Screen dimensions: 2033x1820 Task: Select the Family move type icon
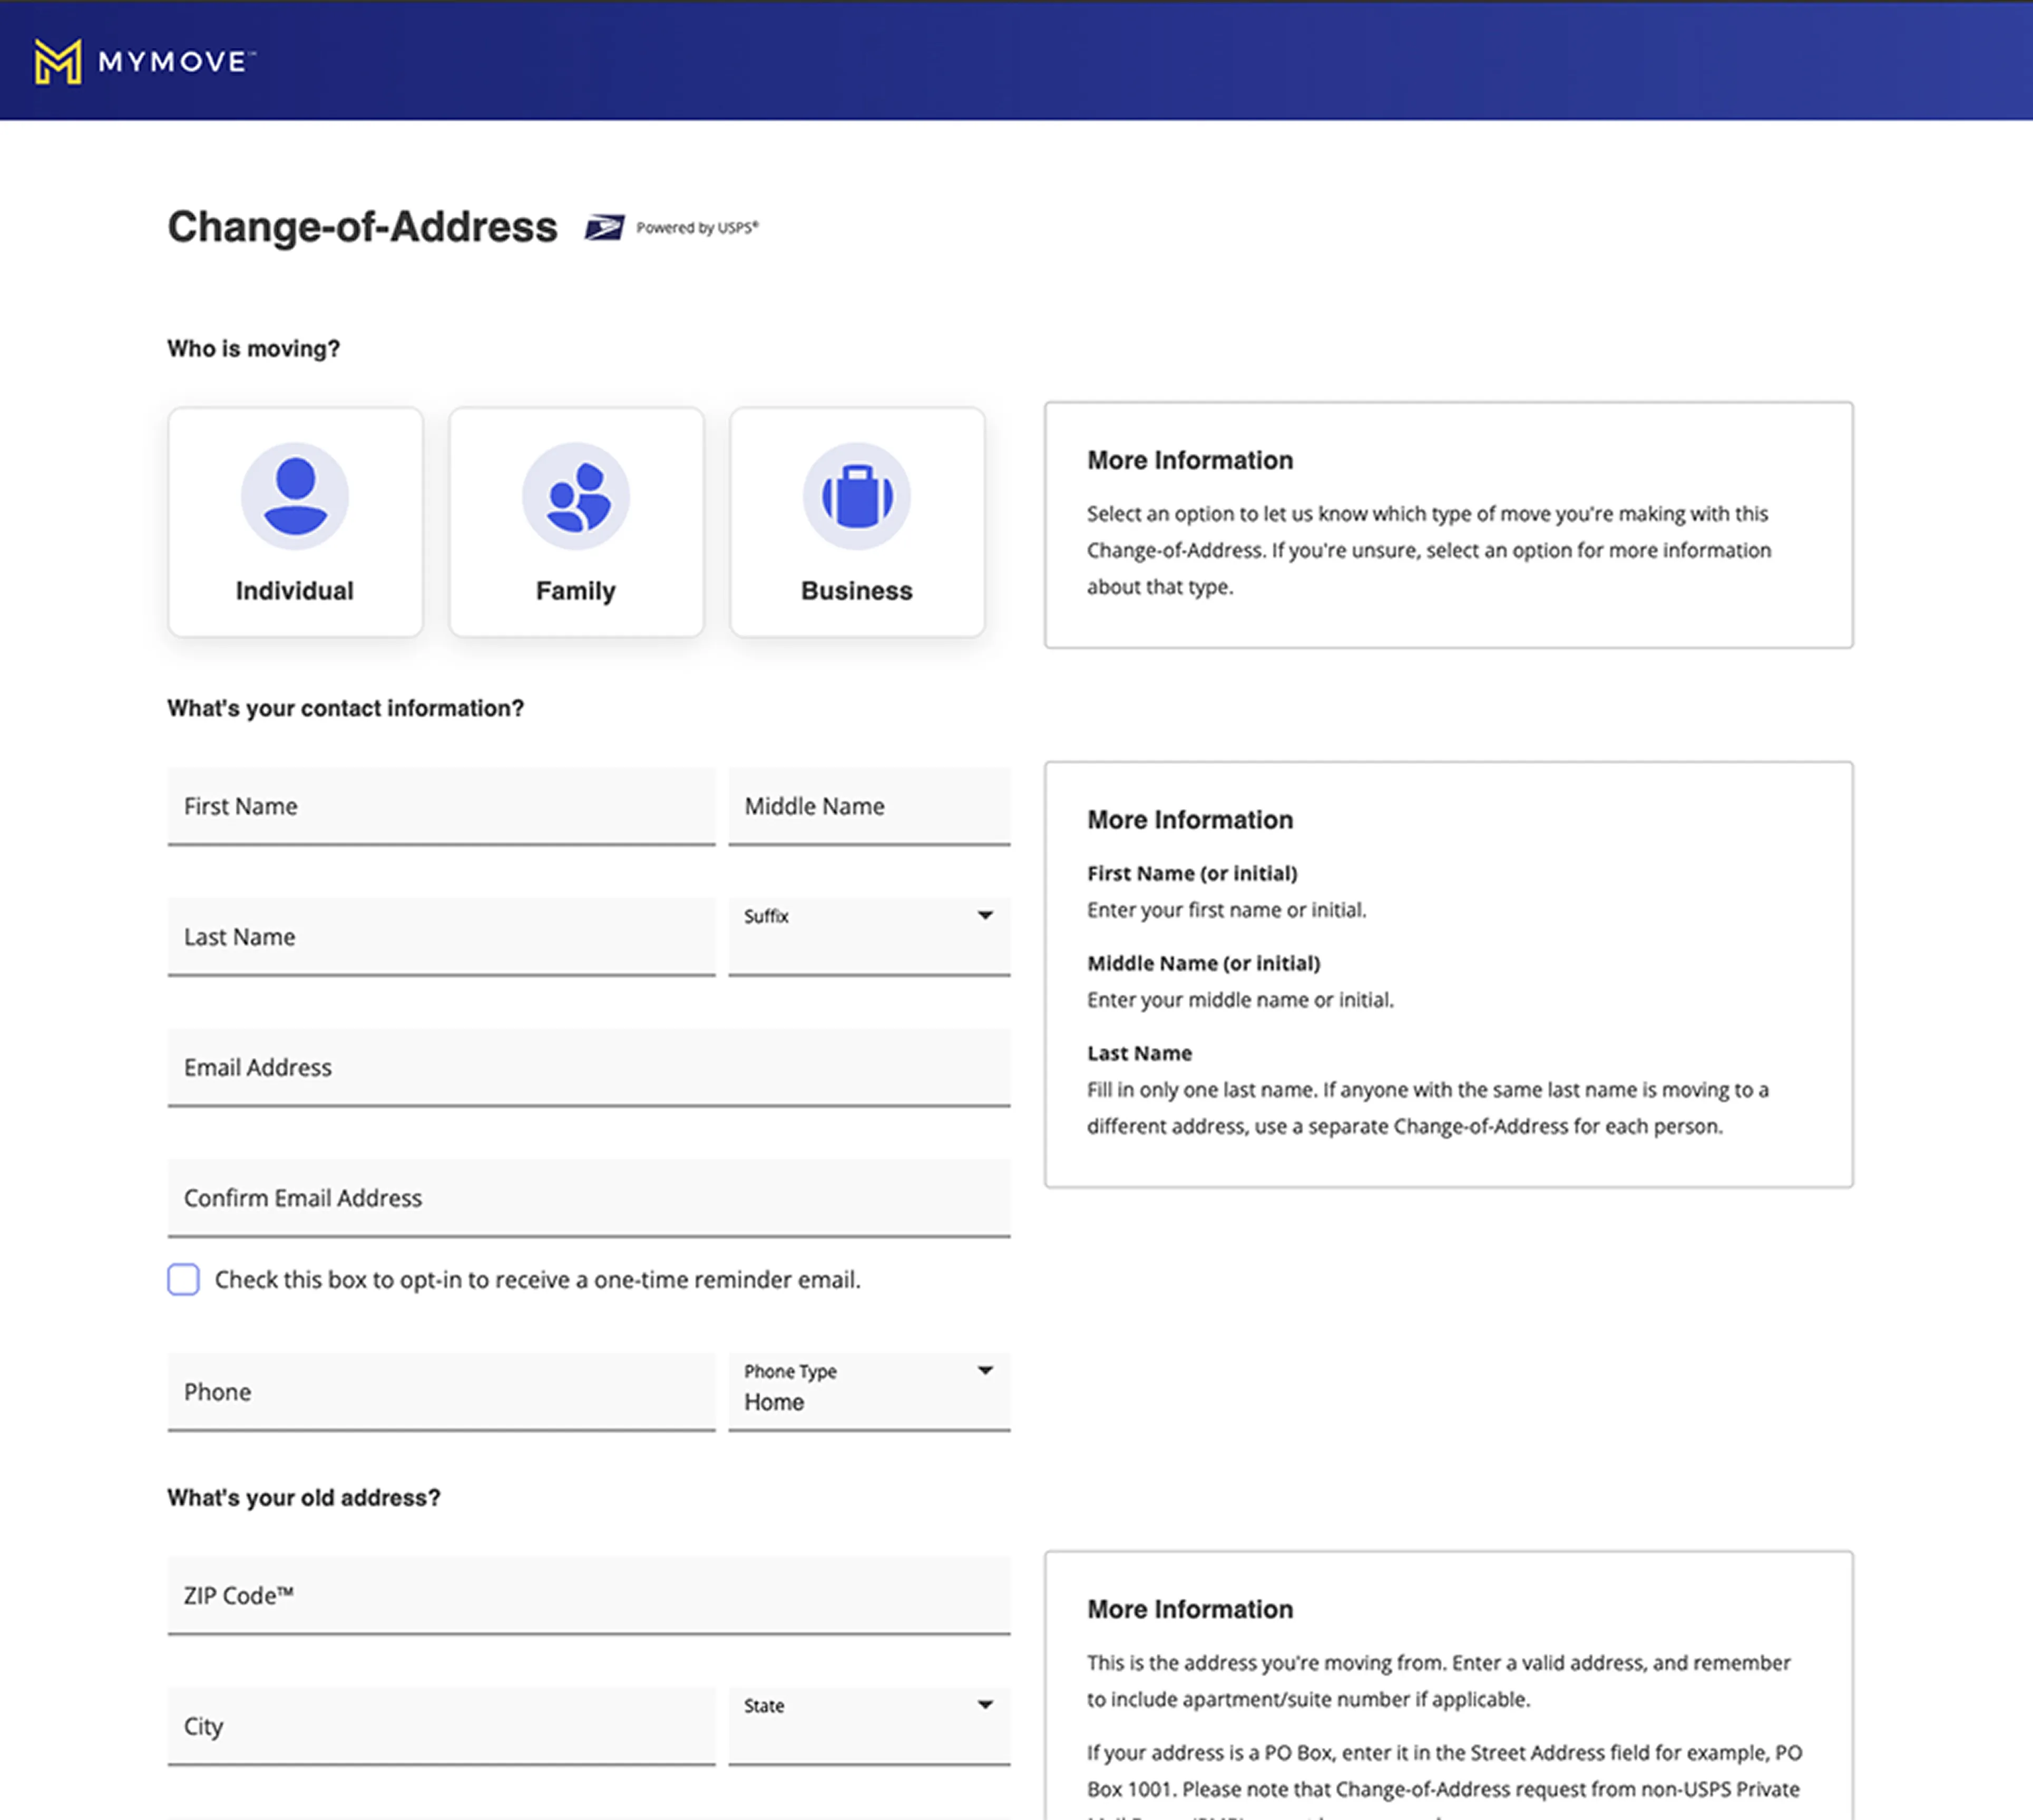coord(576,497)
